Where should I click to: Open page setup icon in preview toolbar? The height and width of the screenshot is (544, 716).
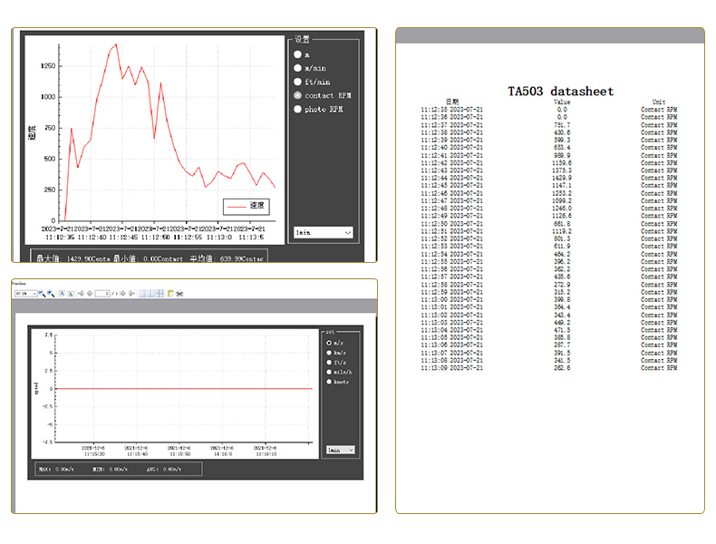[x=170, y=294]
